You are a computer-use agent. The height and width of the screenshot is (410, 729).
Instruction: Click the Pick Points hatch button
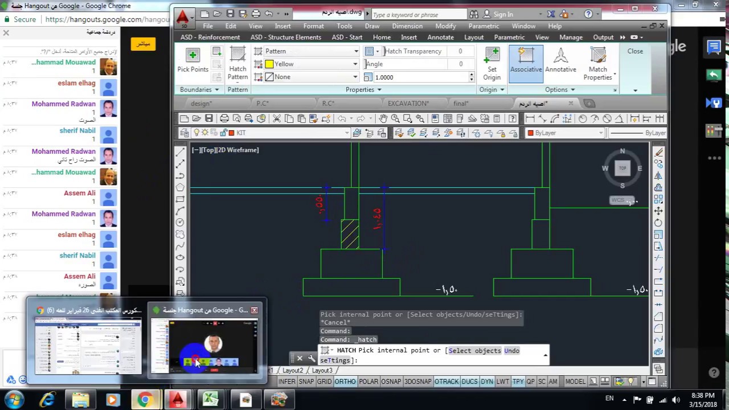(193, 60)
